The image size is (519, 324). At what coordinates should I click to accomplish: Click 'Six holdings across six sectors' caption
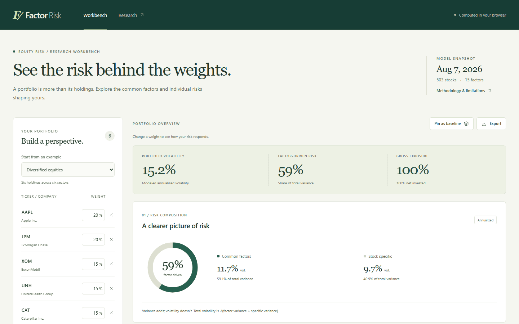pos(45,183)
